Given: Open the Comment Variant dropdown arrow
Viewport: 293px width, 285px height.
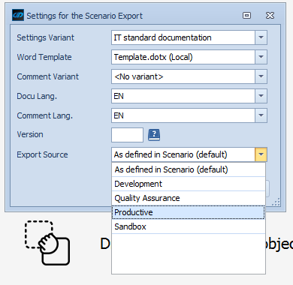Looking at the screenshot, I should click(x=261, y=76).
